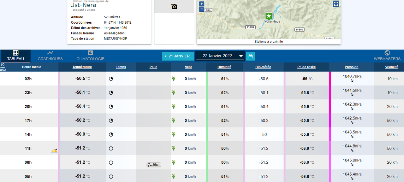Click the Pt. de rosée column header
The height and width of the screenshot is (182, 404).
point(306,67)
